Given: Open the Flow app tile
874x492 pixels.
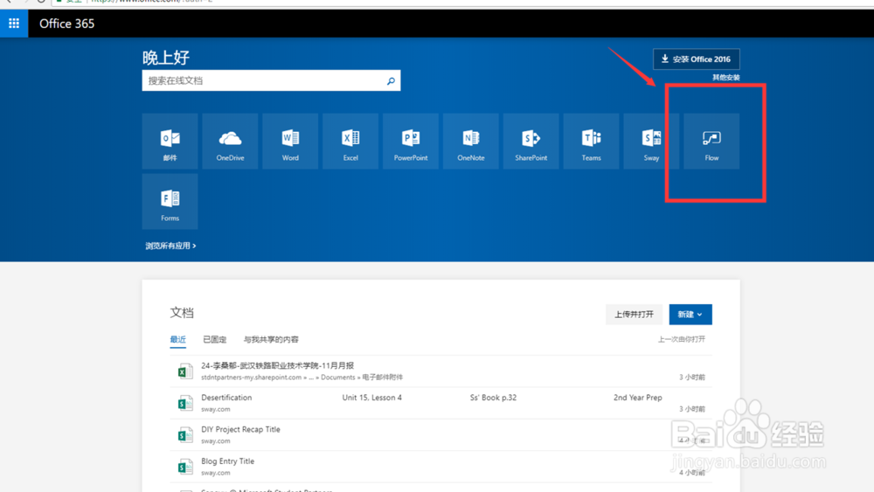Looking at the screenshot, I should click(x=711, y=141).
